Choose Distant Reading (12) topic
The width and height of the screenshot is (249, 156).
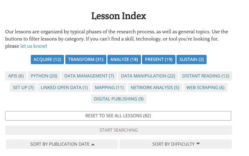[x=206, y=76]
